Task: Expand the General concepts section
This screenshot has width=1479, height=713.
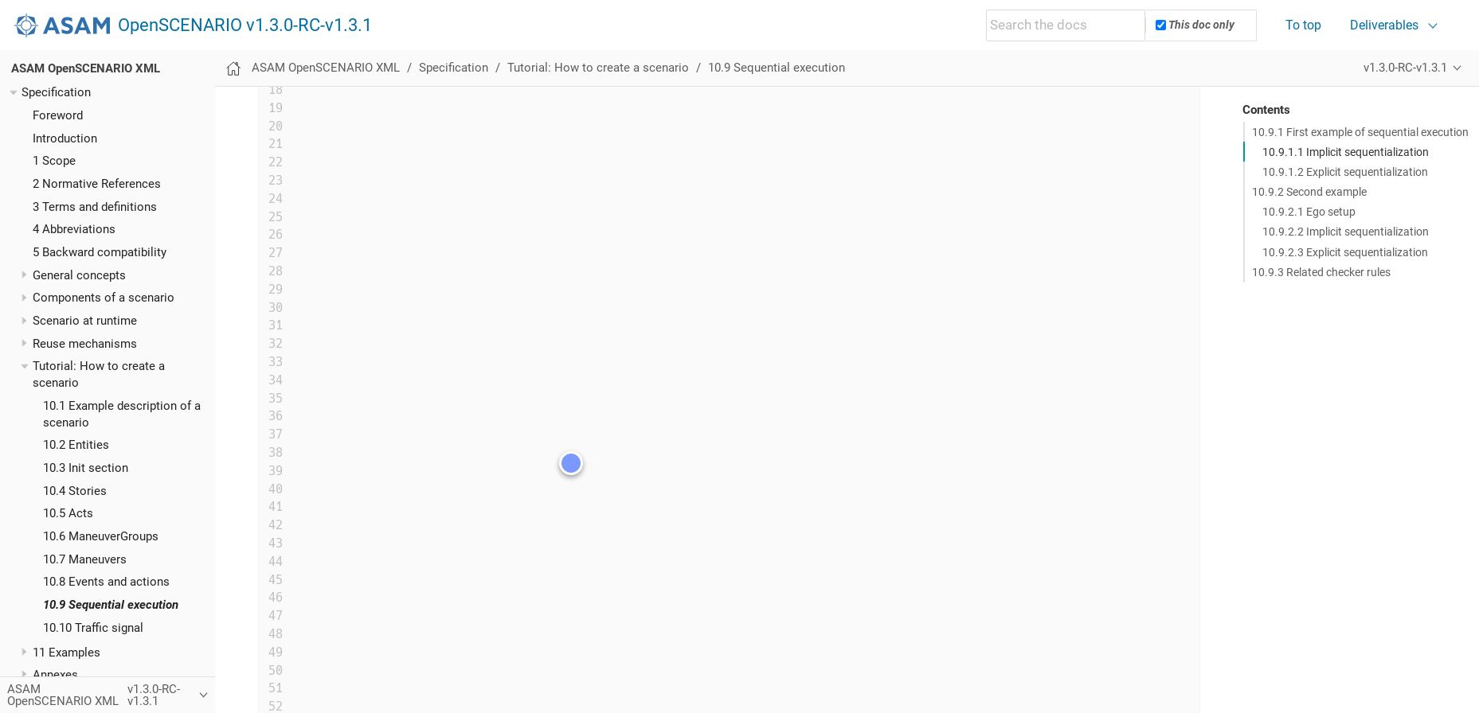Action: (x=24, y=275)
